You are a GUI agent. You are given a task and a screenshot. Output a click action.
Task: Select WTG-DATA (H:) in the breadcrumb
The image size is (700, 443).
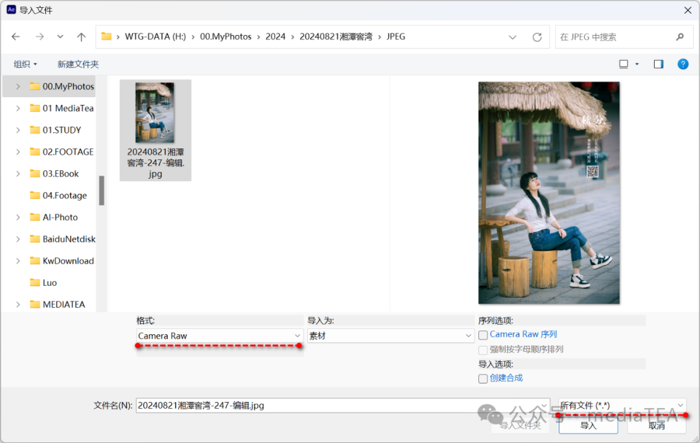[x=156, y=36]
